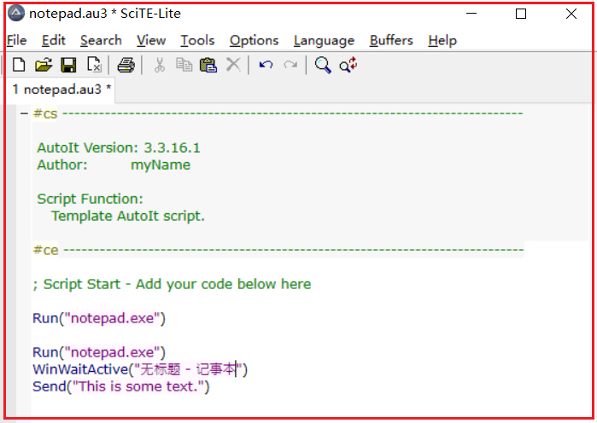
Task: Click the 'myName' author value
Action: tap(161, 165)
